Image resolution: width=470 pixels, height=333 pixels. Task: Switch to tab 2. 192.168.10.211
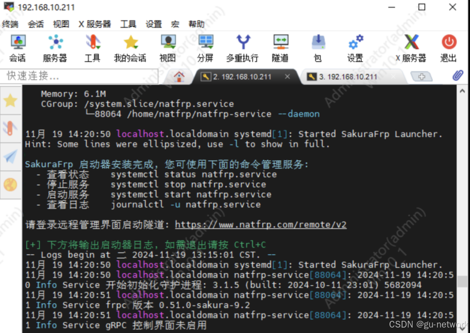pyautogui.click(x=242, y=77)
